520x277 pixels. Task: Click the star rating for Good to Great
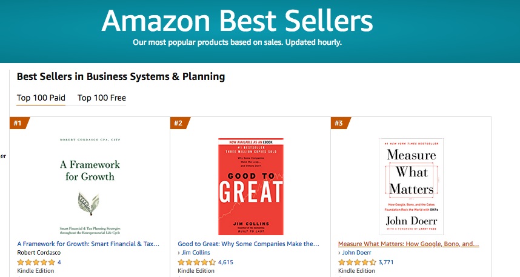click(x=196, y=262)
